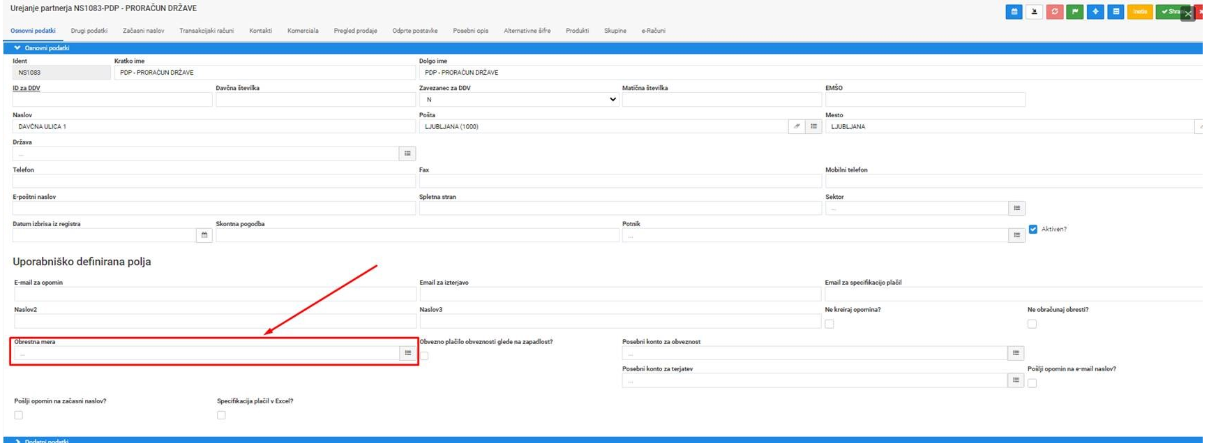Image resolution: width=1209 pixels, height=448 pixels.
Task: Uncheck the Aktiven? checkbox
Action: 1033,229
